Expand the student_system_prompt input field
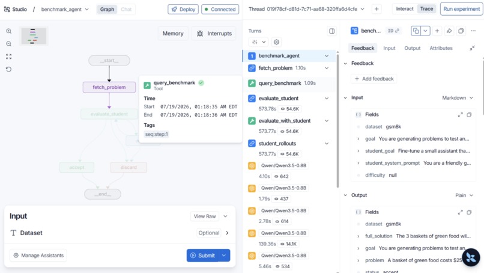The height and width of the screenshot is (273, 484). point(358,163)
